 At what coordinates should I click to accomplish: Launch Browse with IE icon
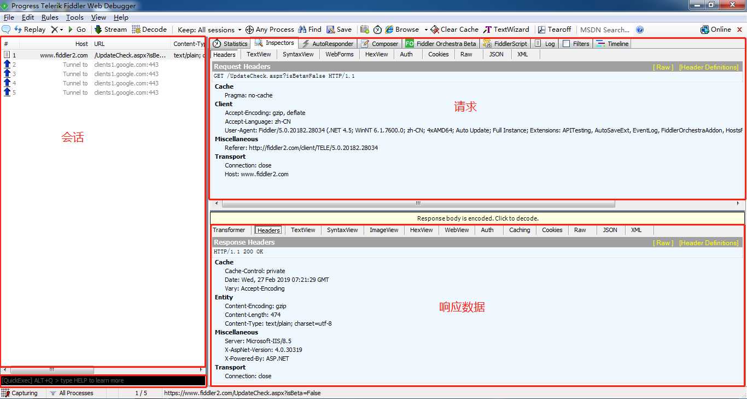[x=402, y=30]
